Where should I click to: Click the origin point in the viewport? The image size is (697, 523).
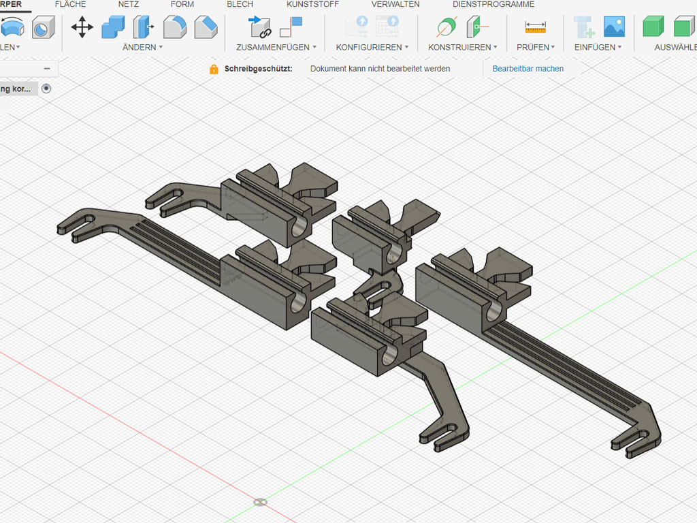click(260, 503)
